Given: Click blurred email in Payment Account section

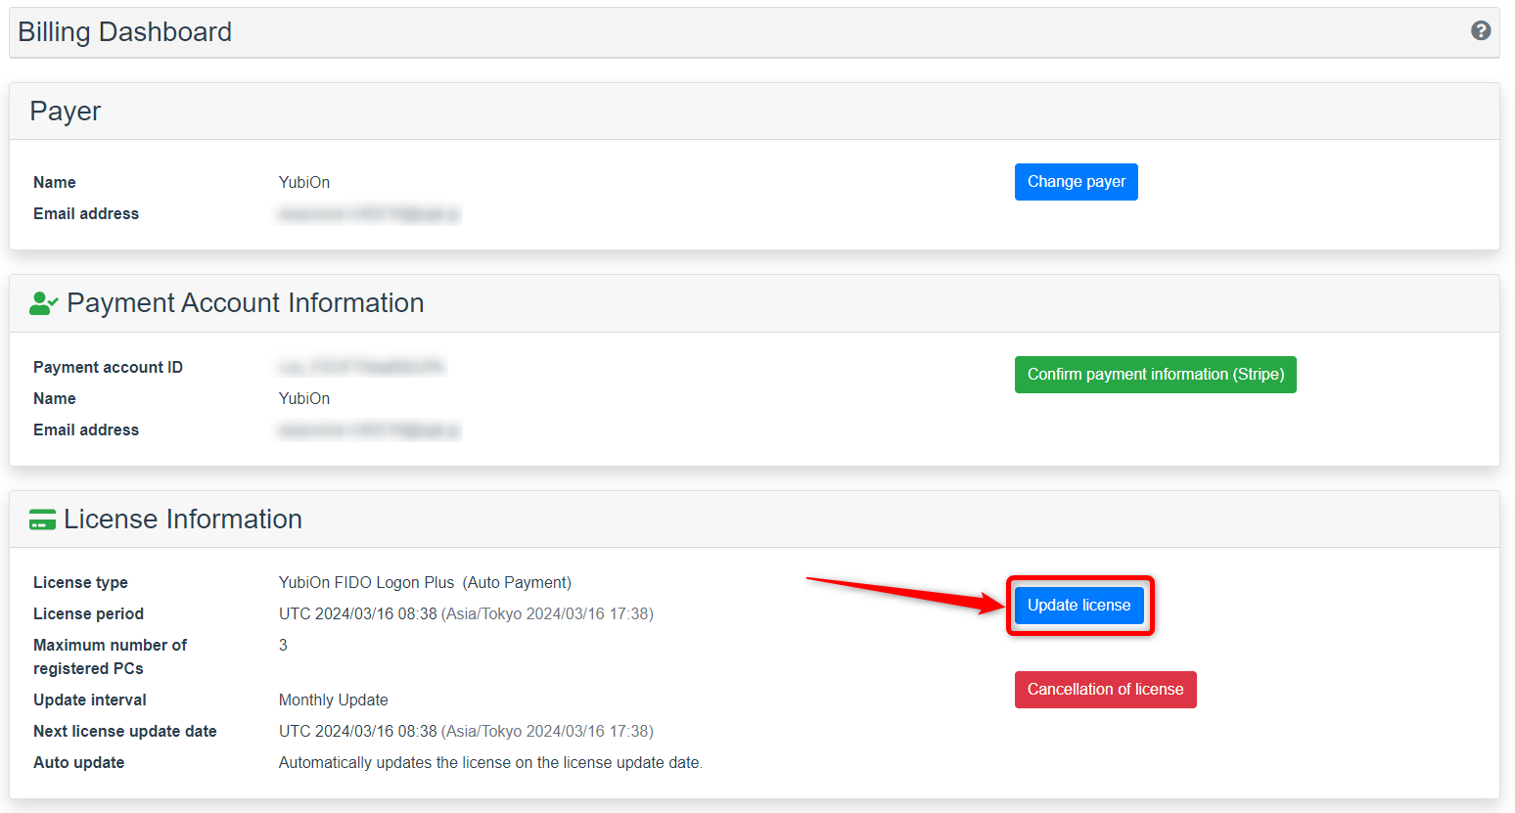Looking at the screenshot, I should (x=369, y=430).
